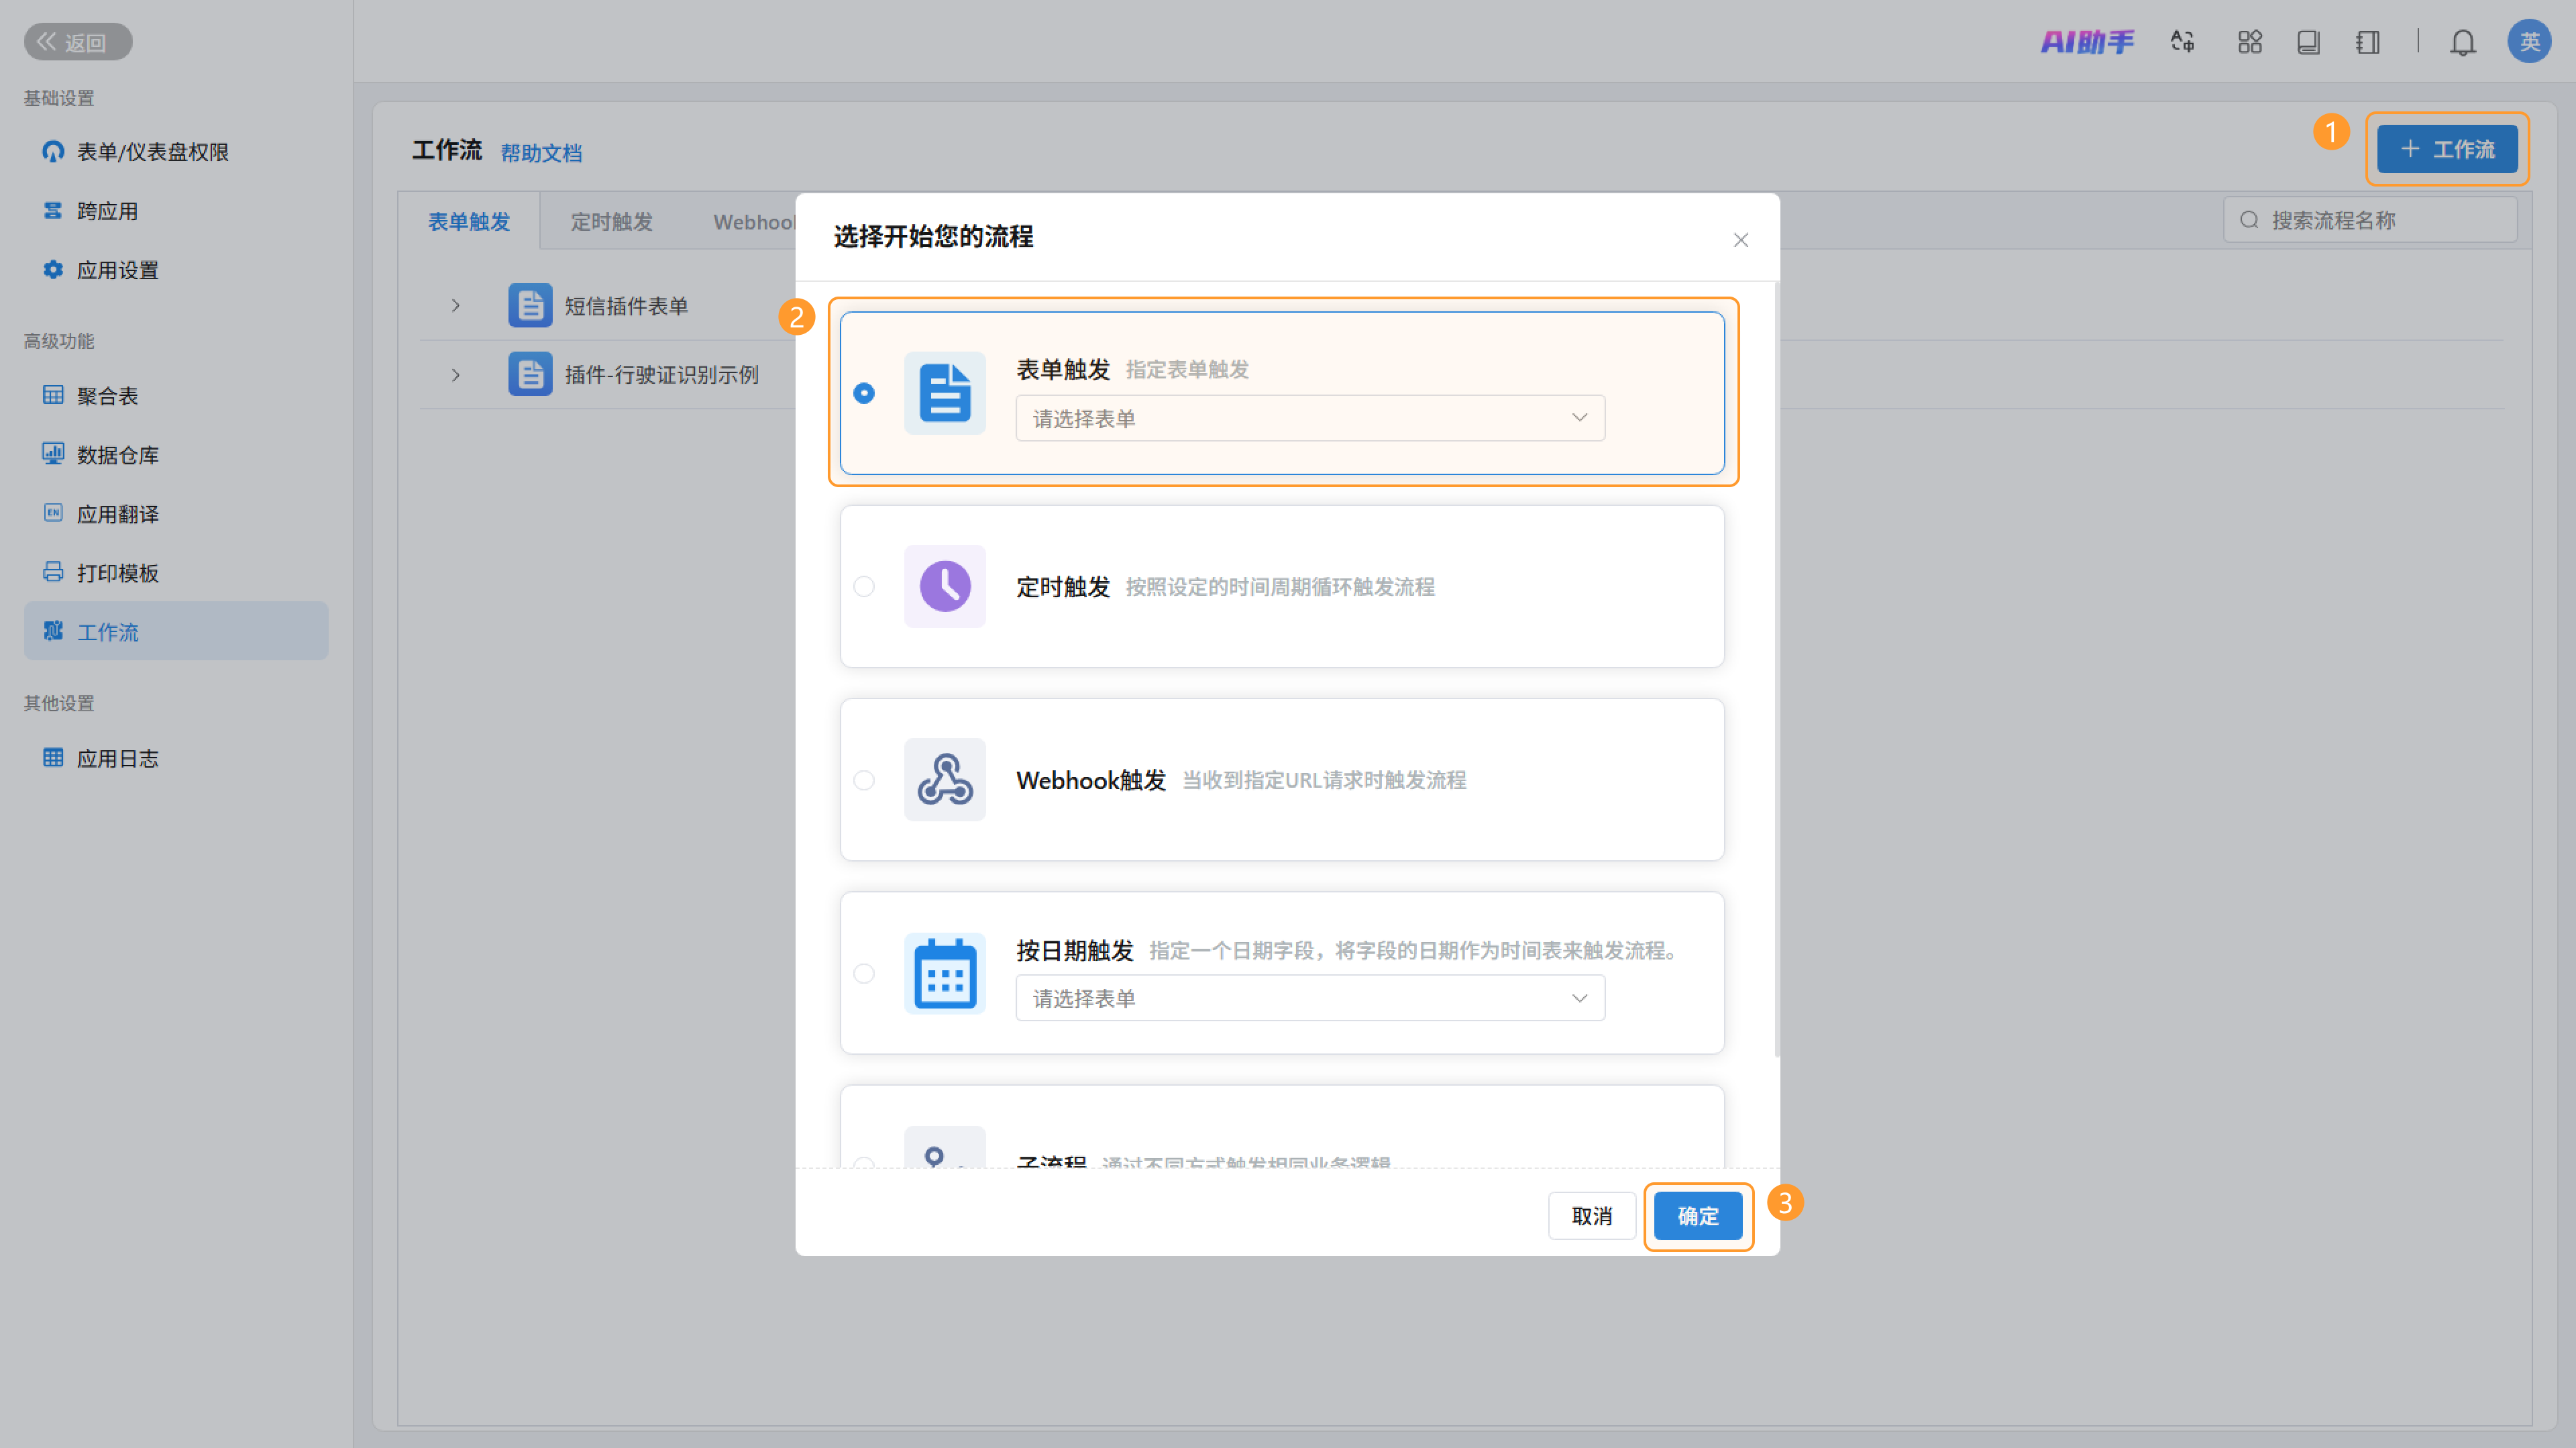Open the 表单触发 form selection dropdown
2576x1448 pixels.
(1309, 418)
